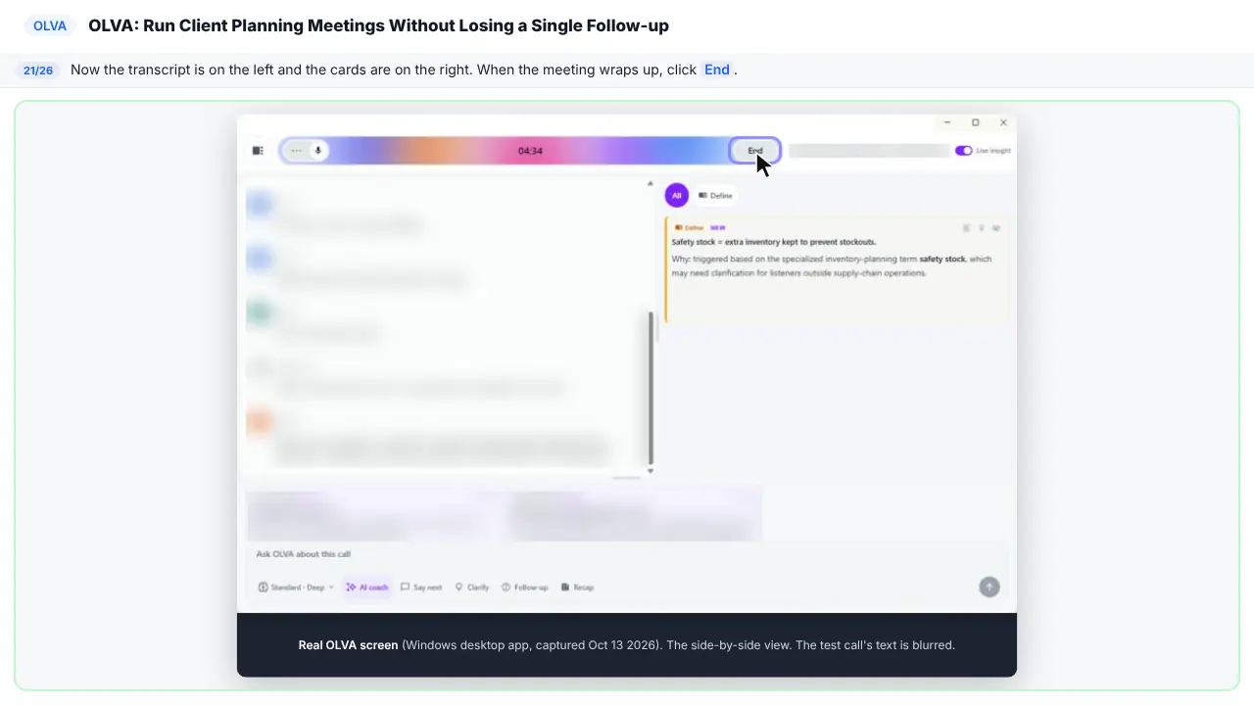Select the All cards filter
This screenshot has height=705, width=1254.
click(x=676, y=196)
